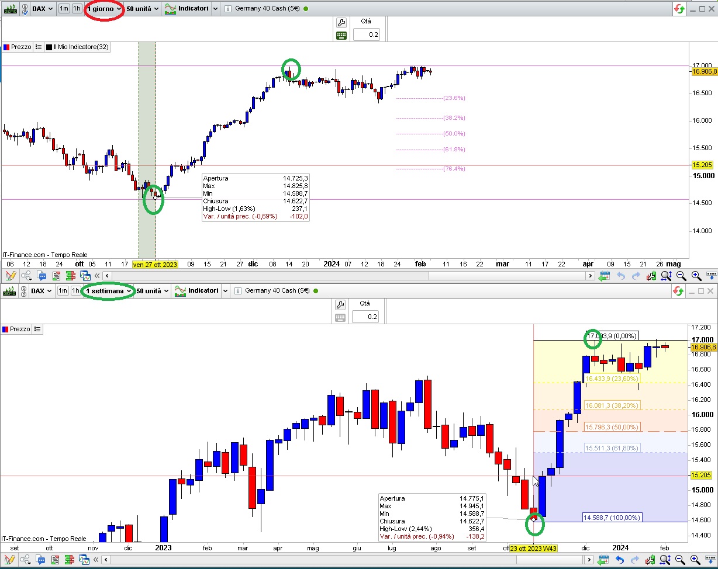This screenshot has width=718, height=569.
Task: Click the list icon next to Prezzo, top chart
Action: [x=38, y=47]
